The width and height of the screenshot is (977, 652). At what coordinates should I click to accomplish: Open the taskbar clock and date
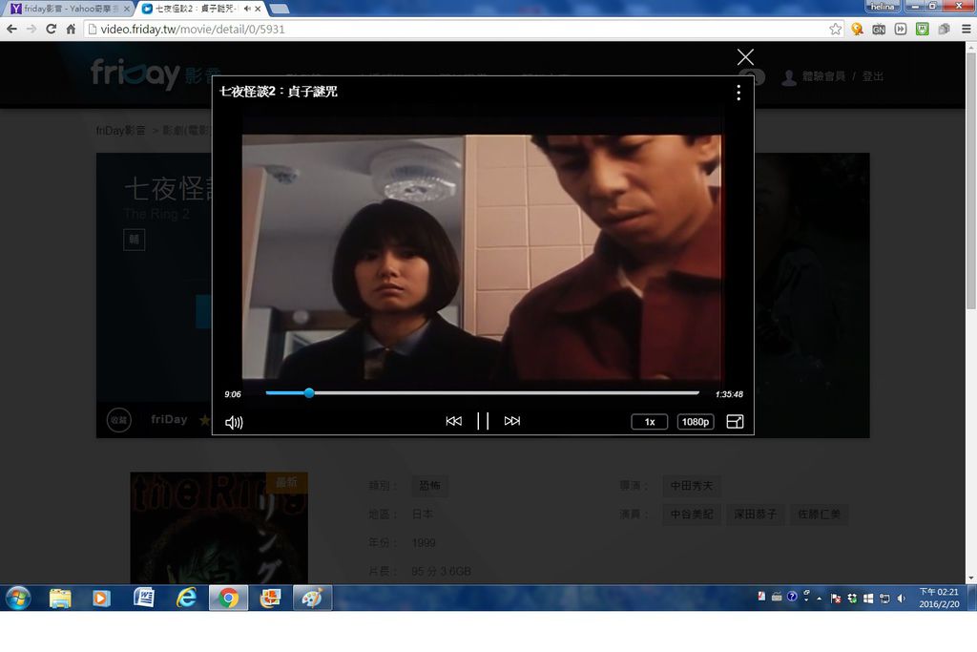tap(939, 599)
